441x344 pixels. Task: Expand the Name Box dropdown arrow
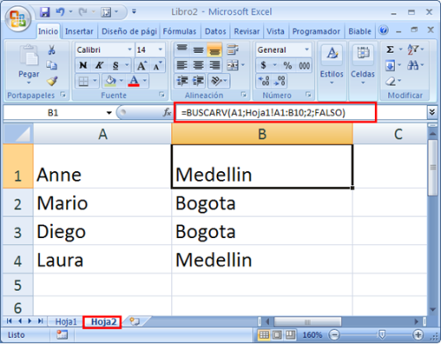109,113
